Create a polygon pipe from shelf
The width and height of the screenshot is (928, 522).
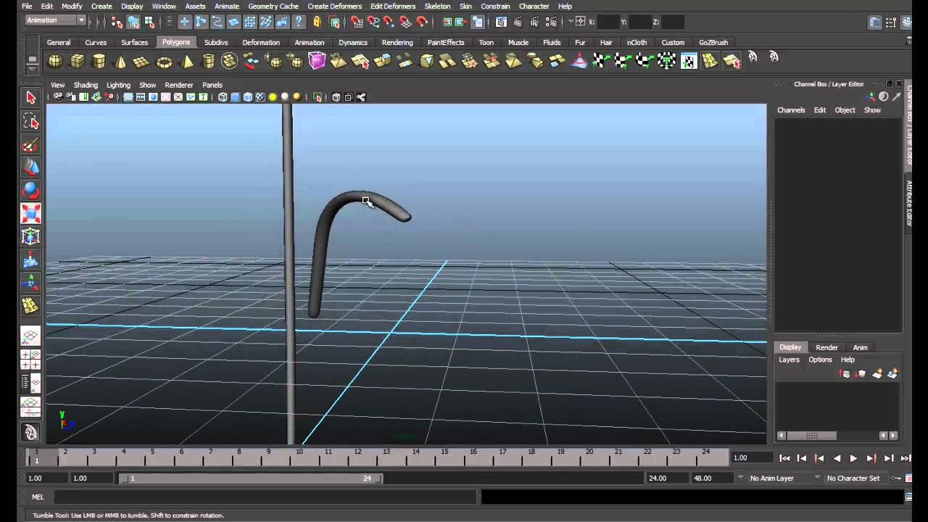[208, 62]
